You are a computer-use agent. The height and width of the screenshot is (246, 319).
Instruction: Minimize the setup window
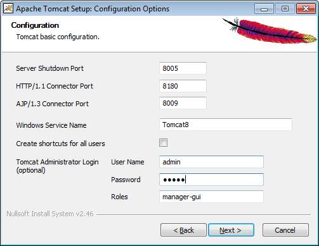pos(264,9)
